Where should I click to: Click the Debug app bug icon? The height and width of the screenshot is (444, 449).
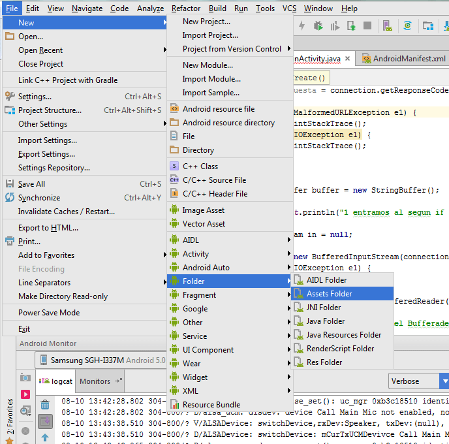(x=318, y=25)
